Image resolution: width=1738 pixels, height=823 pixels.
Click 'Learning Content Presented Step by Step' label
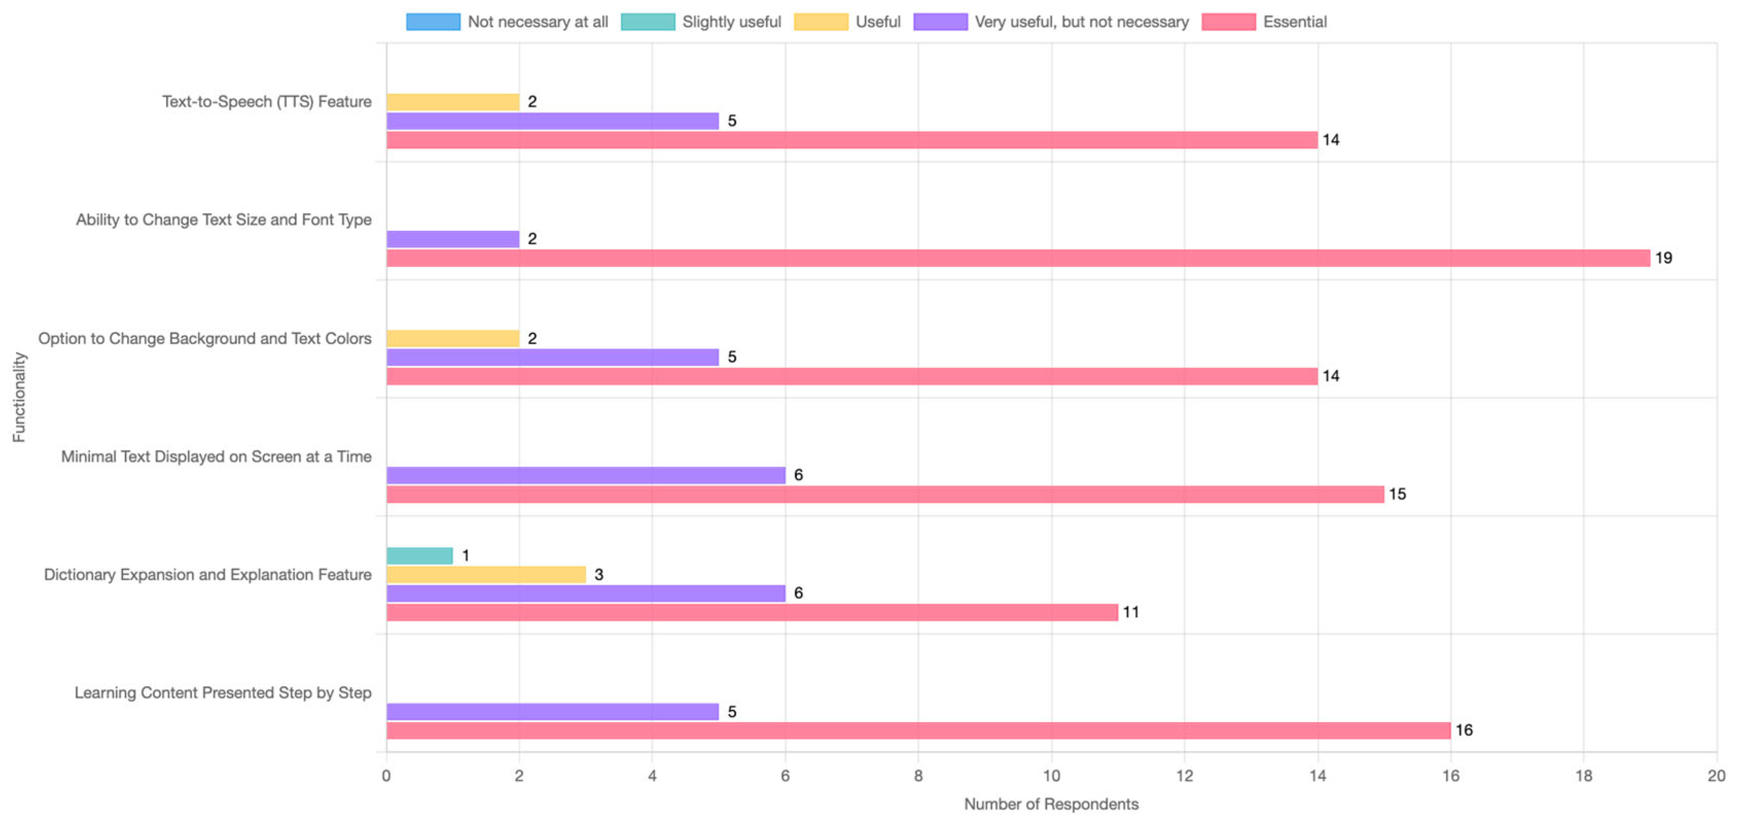pyautogui.click(x=223, y=693)
